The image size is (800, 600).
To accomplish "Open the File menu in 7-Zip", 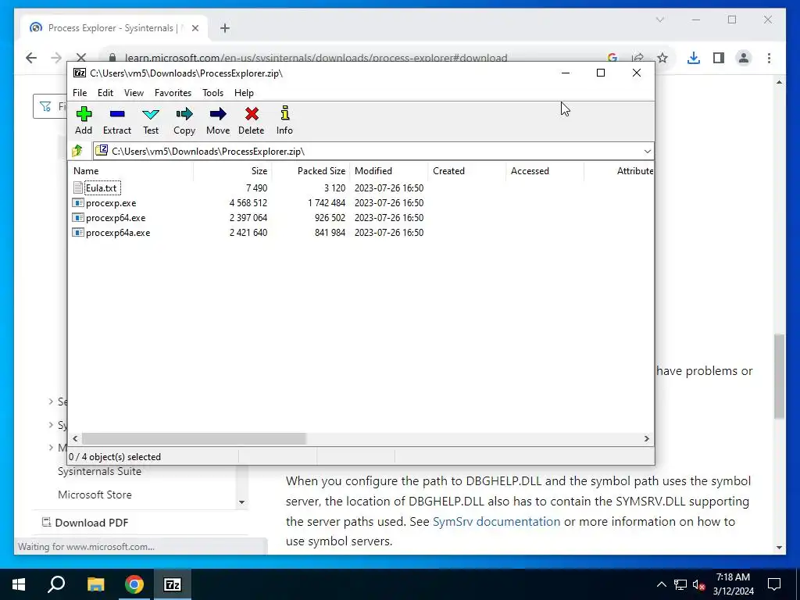I will point(80,93).
